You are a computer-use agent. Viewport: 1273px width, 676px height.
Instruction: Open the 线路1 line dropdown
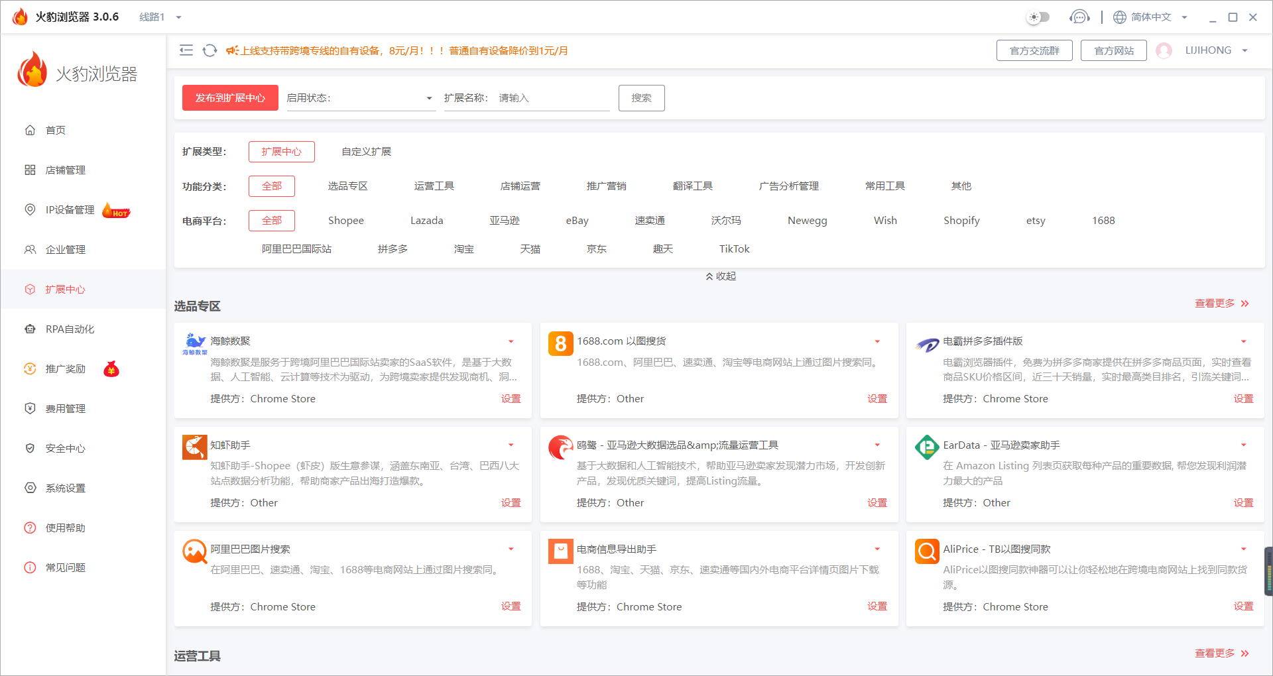point(160,17)
